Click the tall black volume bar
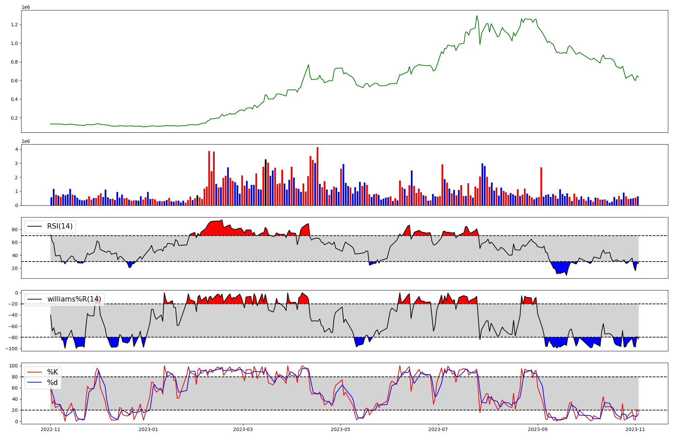This screenshot has width=673, height=437. (x=265, y=183)
